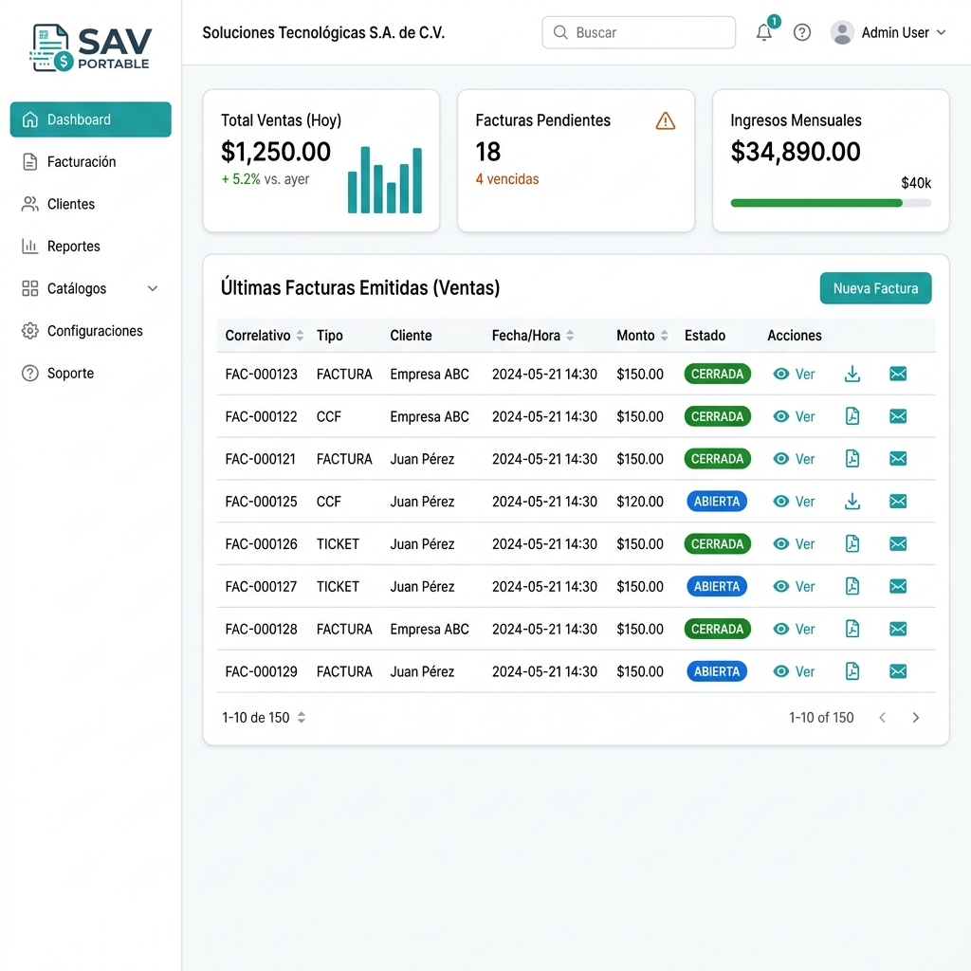Click the warning icon on Facturas Pendientes
Image resolution: width=971 pixels, height=971 pixels.
665,120
